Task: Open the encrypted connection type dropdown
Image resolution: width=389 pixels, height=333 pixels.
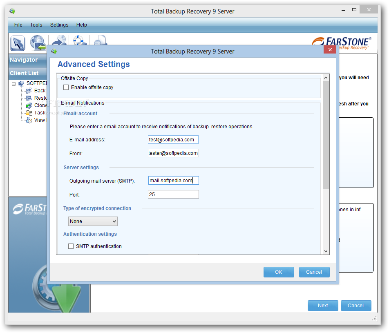Action: (x=93, y=221)
